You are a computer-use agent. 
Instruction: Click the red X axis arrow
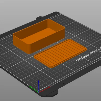(x=45, y=89)
